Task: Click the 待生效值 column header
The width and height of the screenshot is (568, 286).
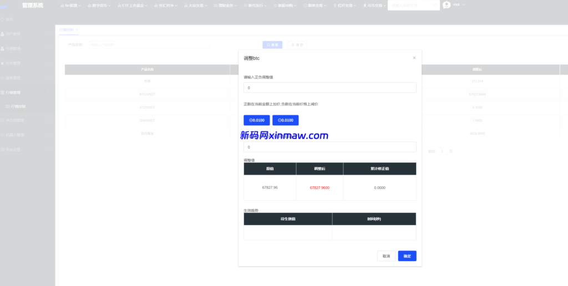Action: [x=288, y=219]
